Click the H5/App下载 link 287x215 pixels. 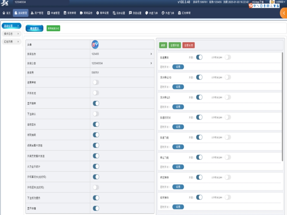(x=258, y=2)
